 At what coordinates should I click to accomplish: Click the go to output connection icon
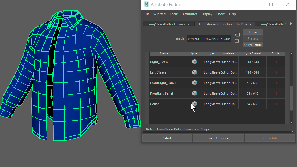click(x=237, y=41)
